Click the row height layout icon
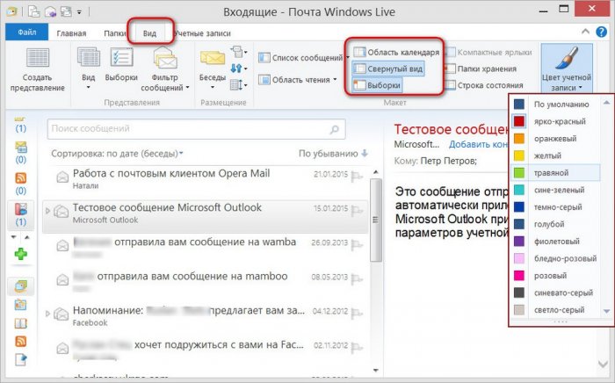The image size is (615, 383). pyautogui.click(x=238, y=84)
